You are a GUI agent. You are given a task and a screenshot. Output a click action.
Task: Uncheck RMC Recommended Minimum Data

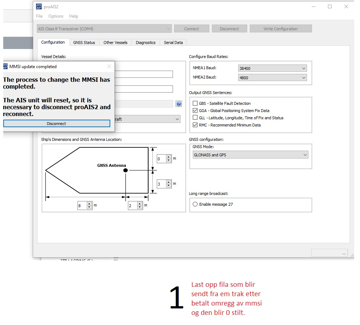195,125
